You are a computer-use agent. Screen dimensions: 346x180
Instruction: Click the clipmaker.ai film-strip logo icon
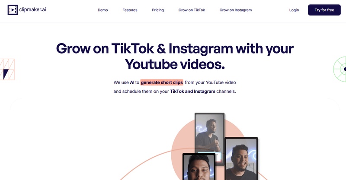coord(13,10)
